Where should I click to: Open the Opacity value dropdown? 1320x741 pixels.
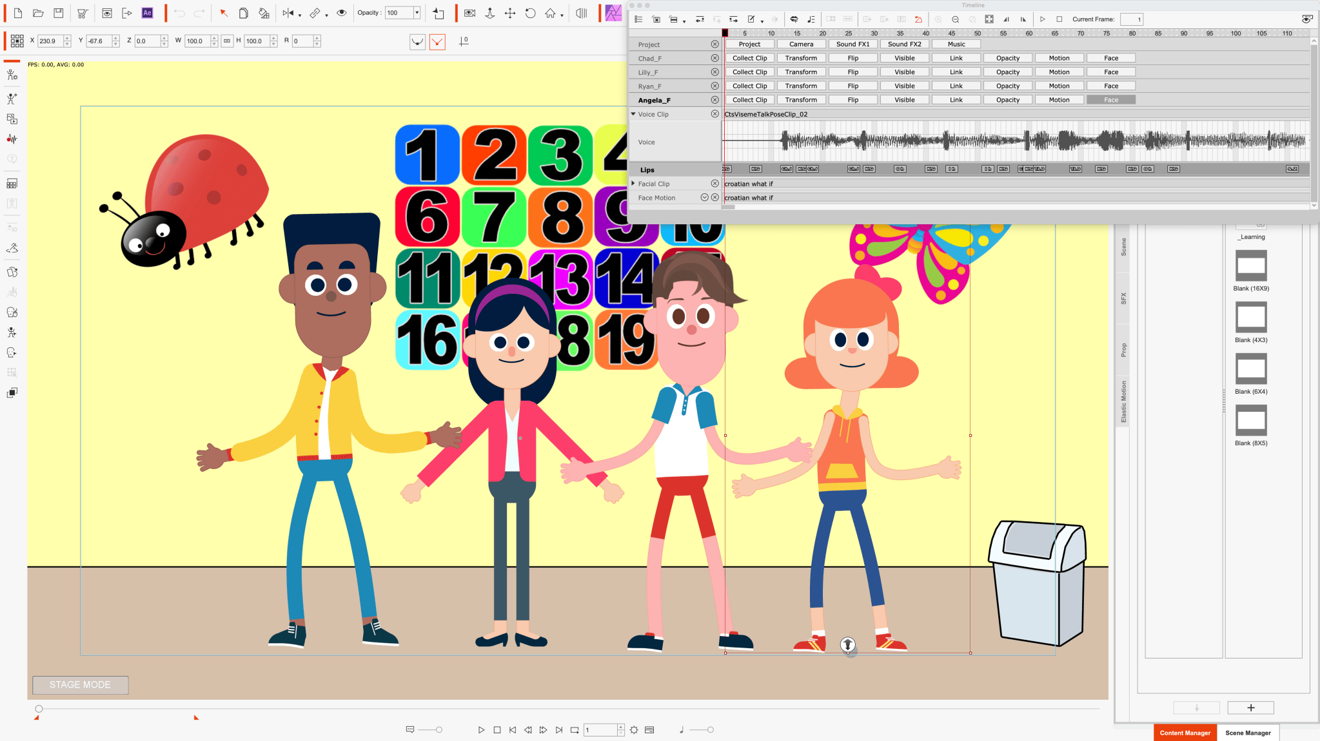point(417,13)
